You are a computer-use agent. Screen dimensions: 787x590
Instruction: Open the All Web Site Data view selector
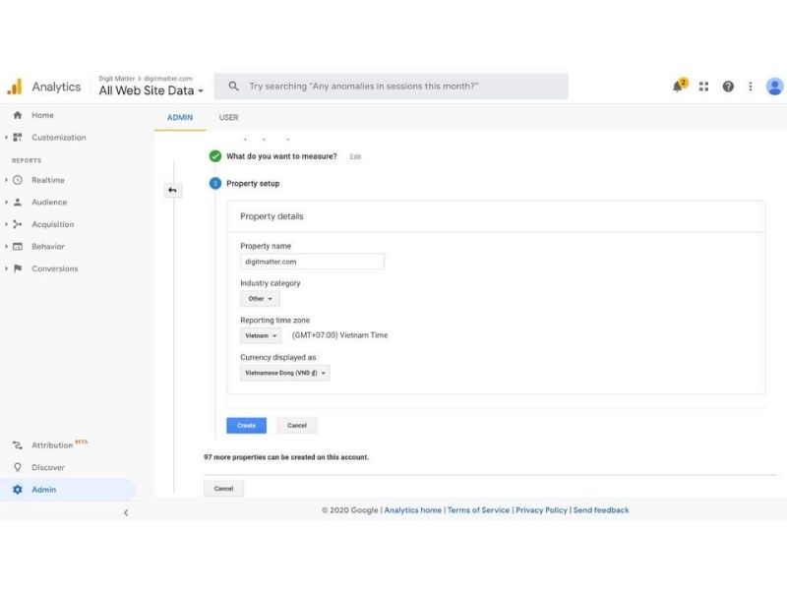click(151, 90)
